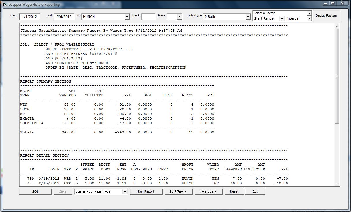Open the SD dropdown showing HUNCH
The height and width of the screenshot is (212, 351).
pyautogui.click(x=127, y=17)
